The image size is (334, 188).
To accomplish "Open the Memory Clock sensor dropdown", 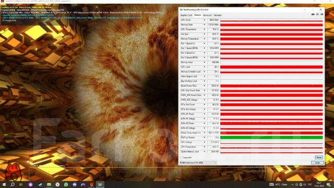I will (204, 25).
